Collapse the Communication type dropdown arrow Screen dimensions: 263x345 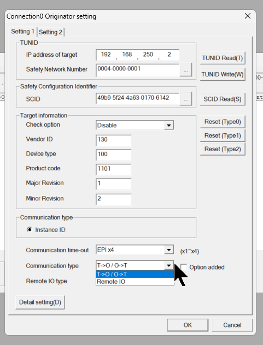[169, 265]
